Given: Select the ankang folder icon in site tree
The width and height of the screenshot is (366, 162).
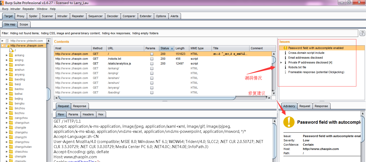Looking at the screenshot, I should click(11, 55).
